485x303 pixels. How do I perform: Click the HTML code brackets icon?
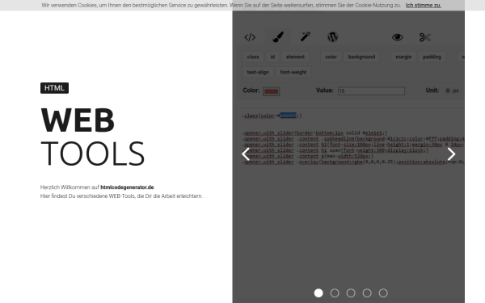250,37
